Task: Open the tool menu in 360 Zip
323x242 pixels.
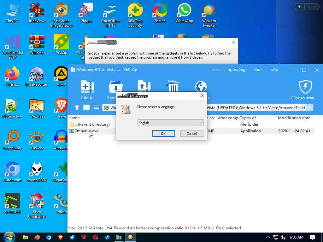Action: [x=258, y=70]
